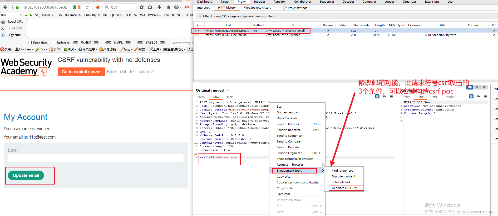
Task: Open the downloads arrow icon
Action: (x=159, y=7)
